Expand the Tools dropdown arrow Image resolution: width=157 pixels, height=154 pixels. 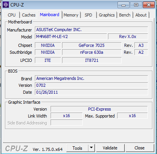[x=92, y=148]
